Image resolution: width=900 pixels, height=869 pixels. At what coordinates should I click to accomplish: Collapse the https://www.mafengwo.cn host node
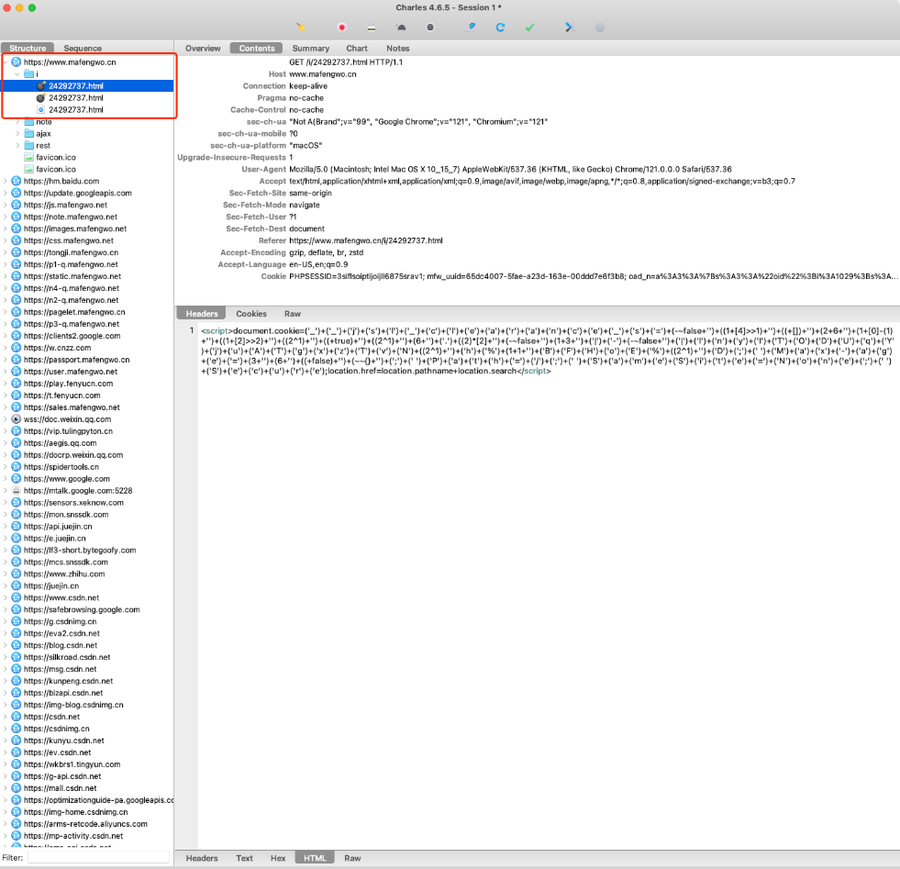tap(6, 62)
